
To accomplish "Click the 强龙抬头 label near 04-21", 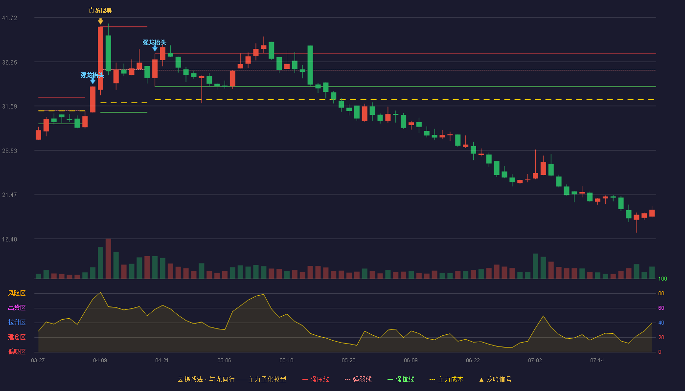I will coord(155,43).
